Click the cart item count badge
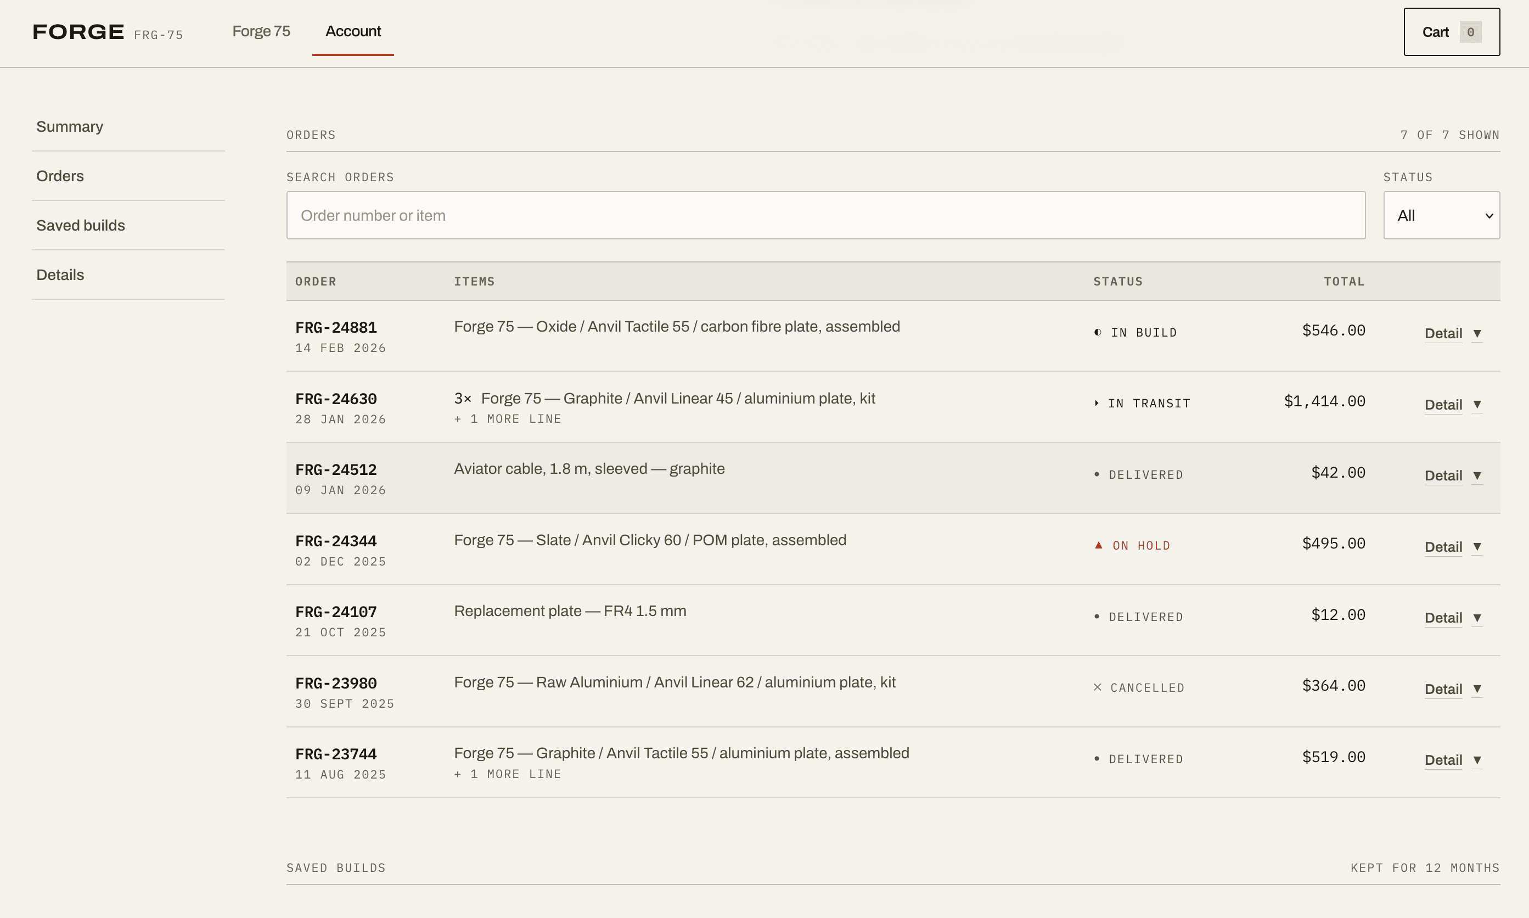The height and width of the screenshot is (918, 1529). [x=1470, y=32]
